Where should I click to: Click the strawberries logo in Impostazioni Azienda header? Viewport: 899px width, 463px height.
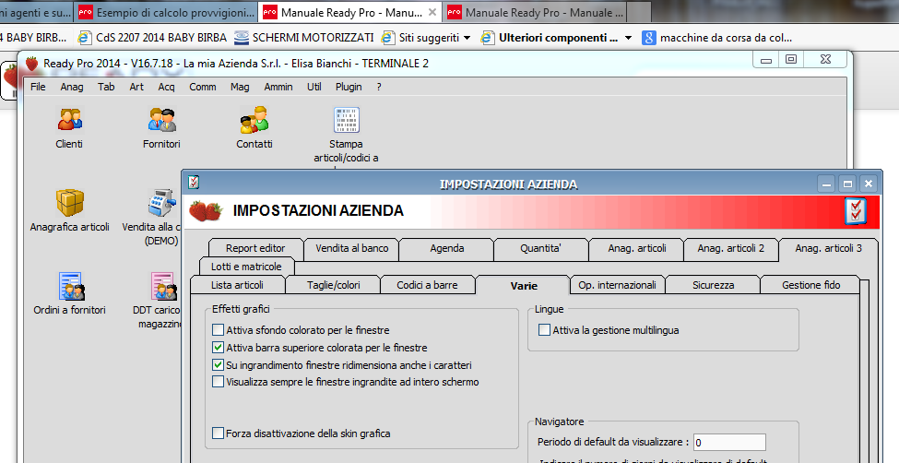click(x=206, y=210)
